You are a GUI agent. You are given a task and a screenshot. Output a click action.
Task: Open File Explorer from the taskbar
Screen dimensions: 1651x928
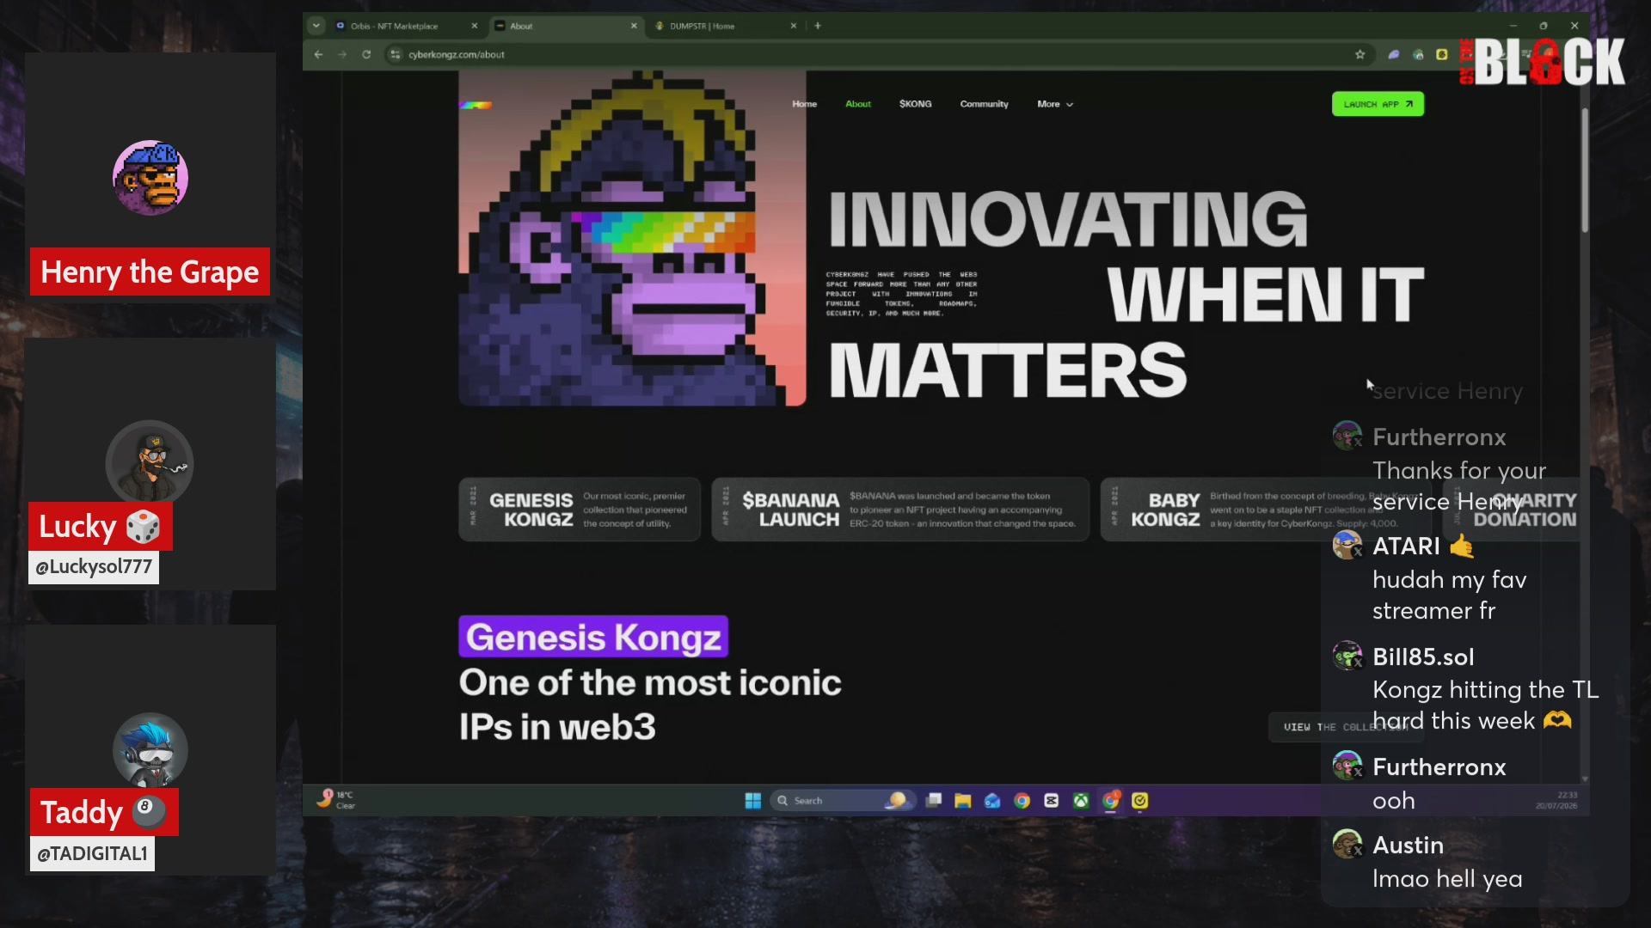[963, 801]
